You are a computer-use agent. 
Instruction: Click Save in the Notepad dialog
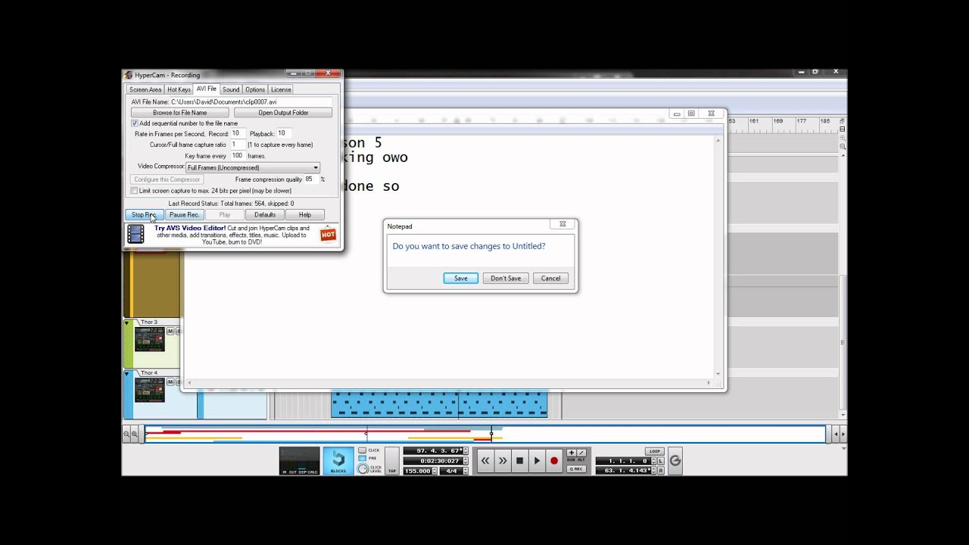click(460, 278)
